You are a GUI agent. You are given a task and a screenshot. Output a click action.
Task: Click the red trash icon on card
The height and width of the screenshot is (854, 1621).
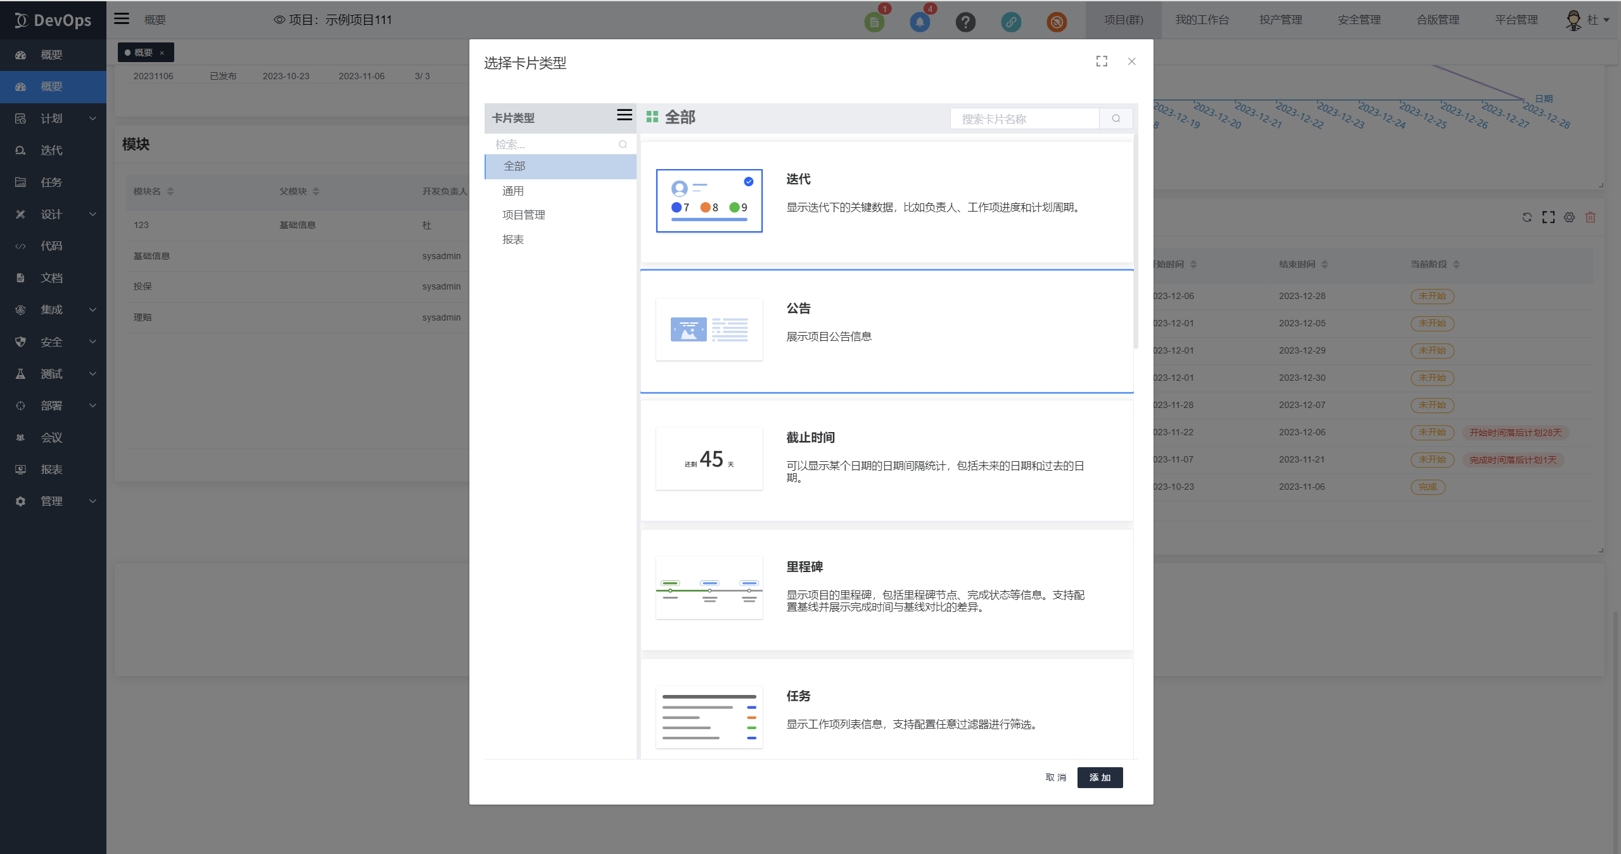(x=1590, y=217)
